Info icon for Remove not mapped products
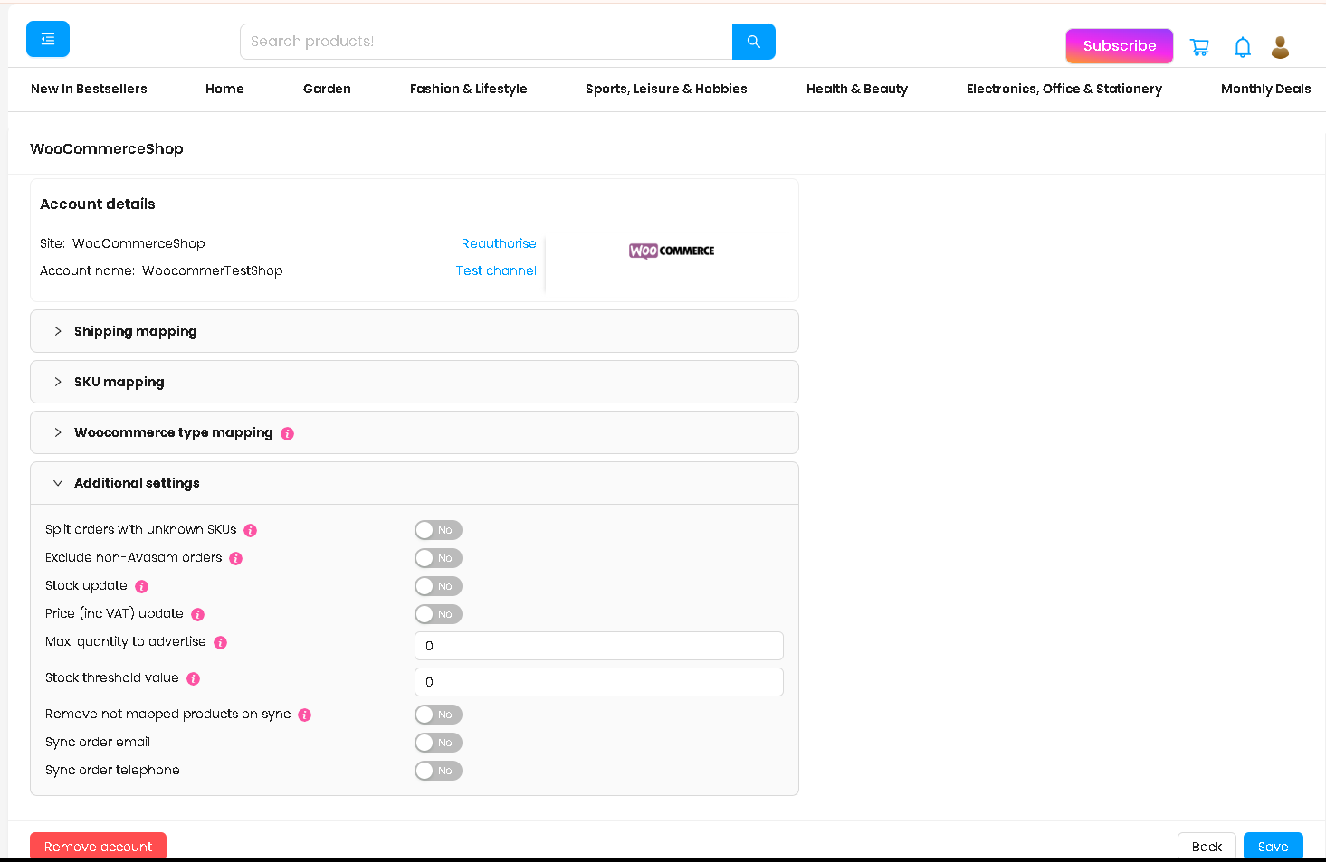1326x862 pixels. pyautogui.click(x=305, y=715)
